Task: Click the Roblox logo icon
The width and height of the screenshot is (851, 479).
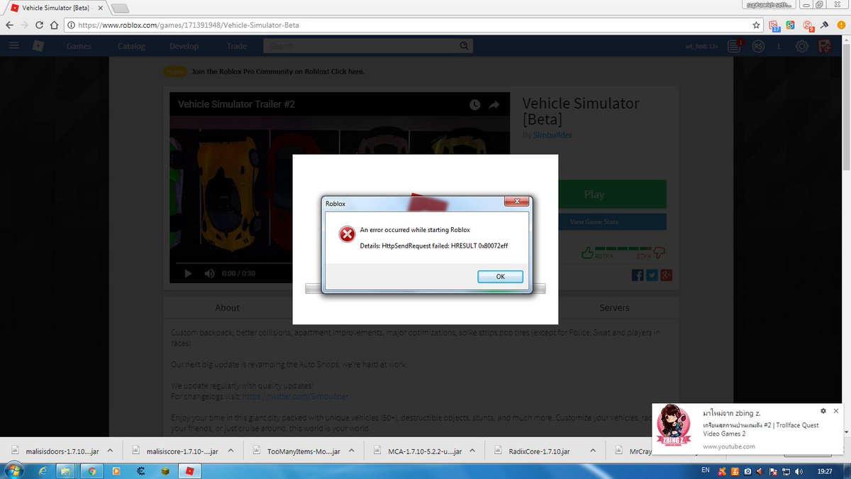Action: coord(38,46)
